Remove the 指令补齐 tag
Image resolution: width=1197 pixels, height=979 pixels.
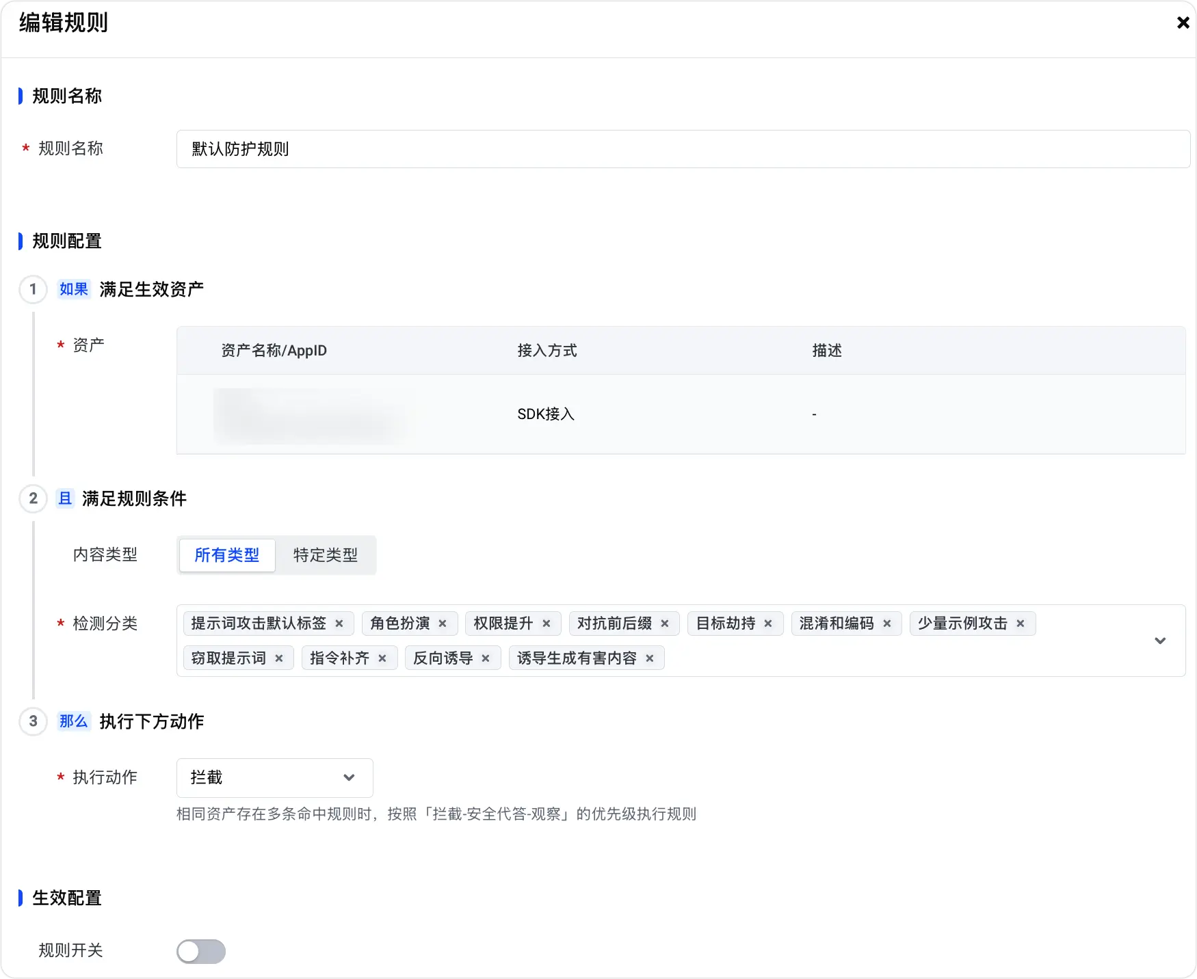pyautogui.click(x=382, y=658)
